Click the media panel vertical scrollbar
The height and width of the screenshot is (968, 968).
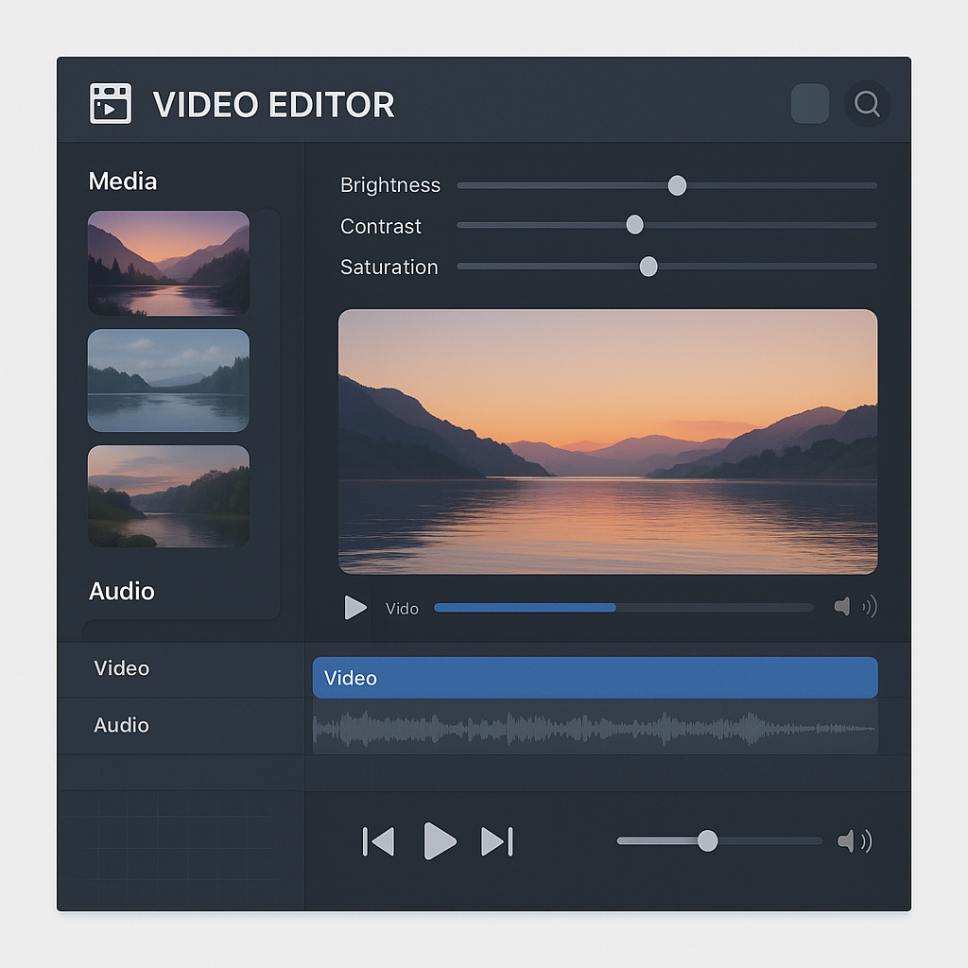coord(268,414)
